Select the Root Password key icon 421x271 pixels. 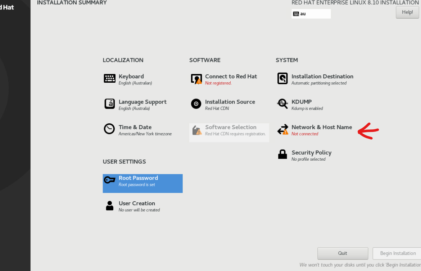[x=109, y=180]
